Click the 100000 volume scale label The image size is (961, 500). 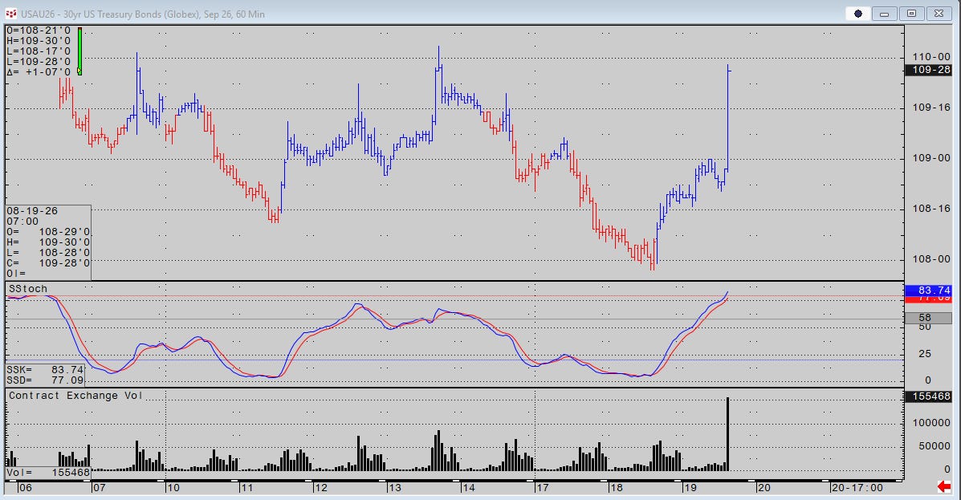[x=931, y=423]
